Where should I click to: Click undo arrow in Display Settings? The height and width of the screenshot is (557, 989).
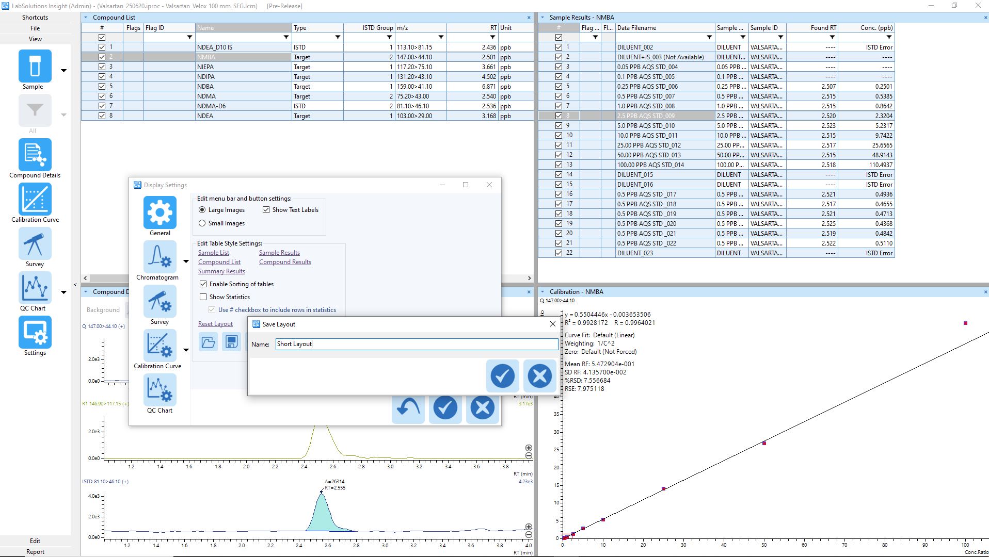[x=408, y=408]
